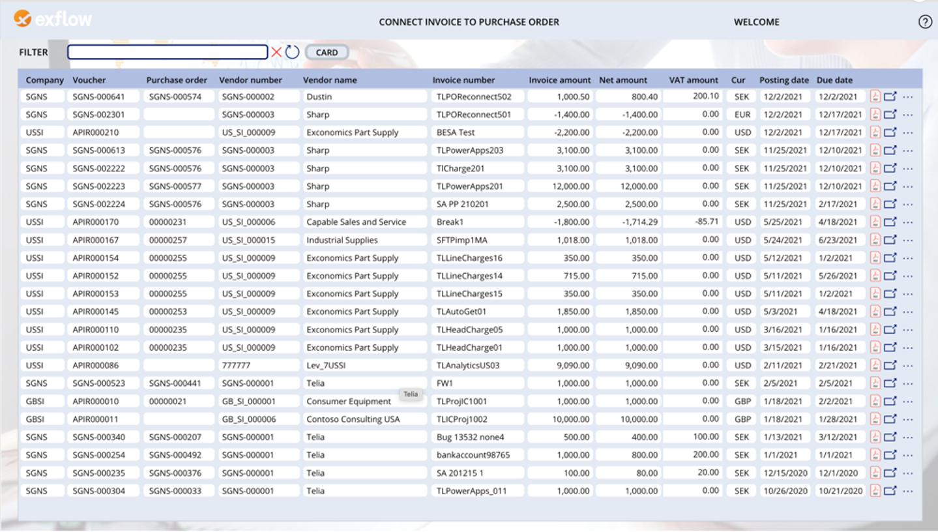The width and height of the screenshot is (938, 532).
Task: Sort by the Due date column header
Action: 834,80
